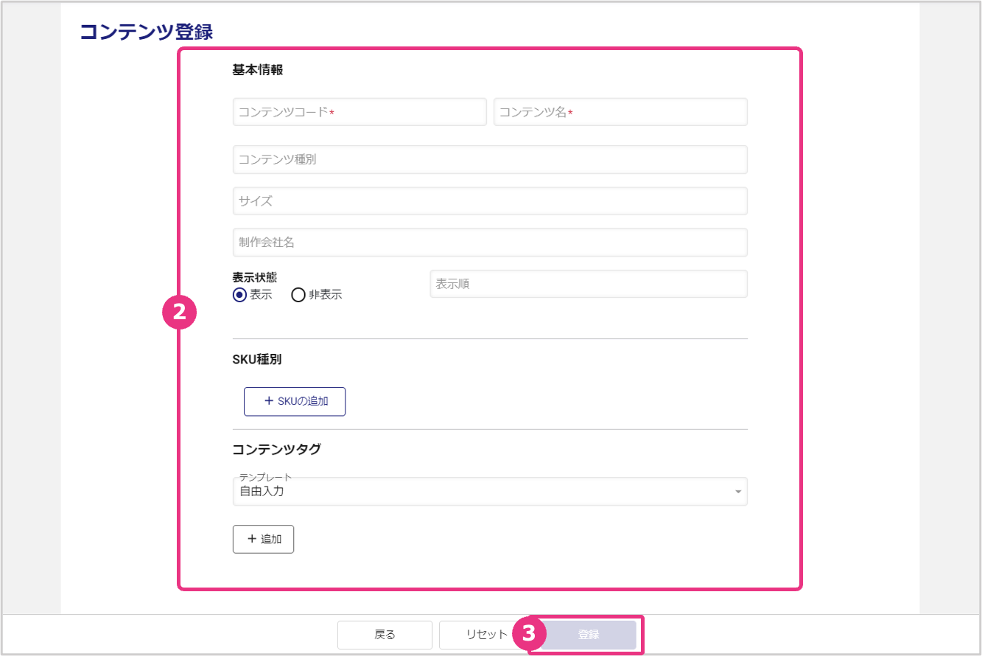This screenshot has width=982, height=662.
Task: Select the サイズ input field
Action: tap(490, 201)
